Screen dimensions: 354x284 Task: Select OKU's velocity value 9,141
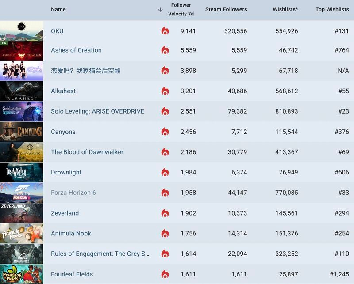(x=188, y=31)
